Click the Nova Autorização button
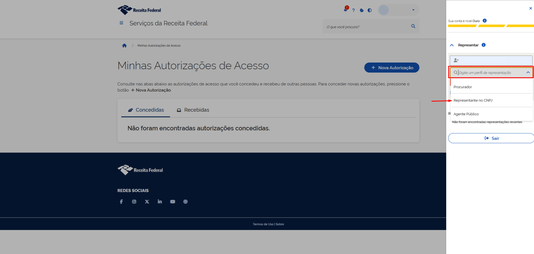The image size is (534, 254). tap(392, 68)
